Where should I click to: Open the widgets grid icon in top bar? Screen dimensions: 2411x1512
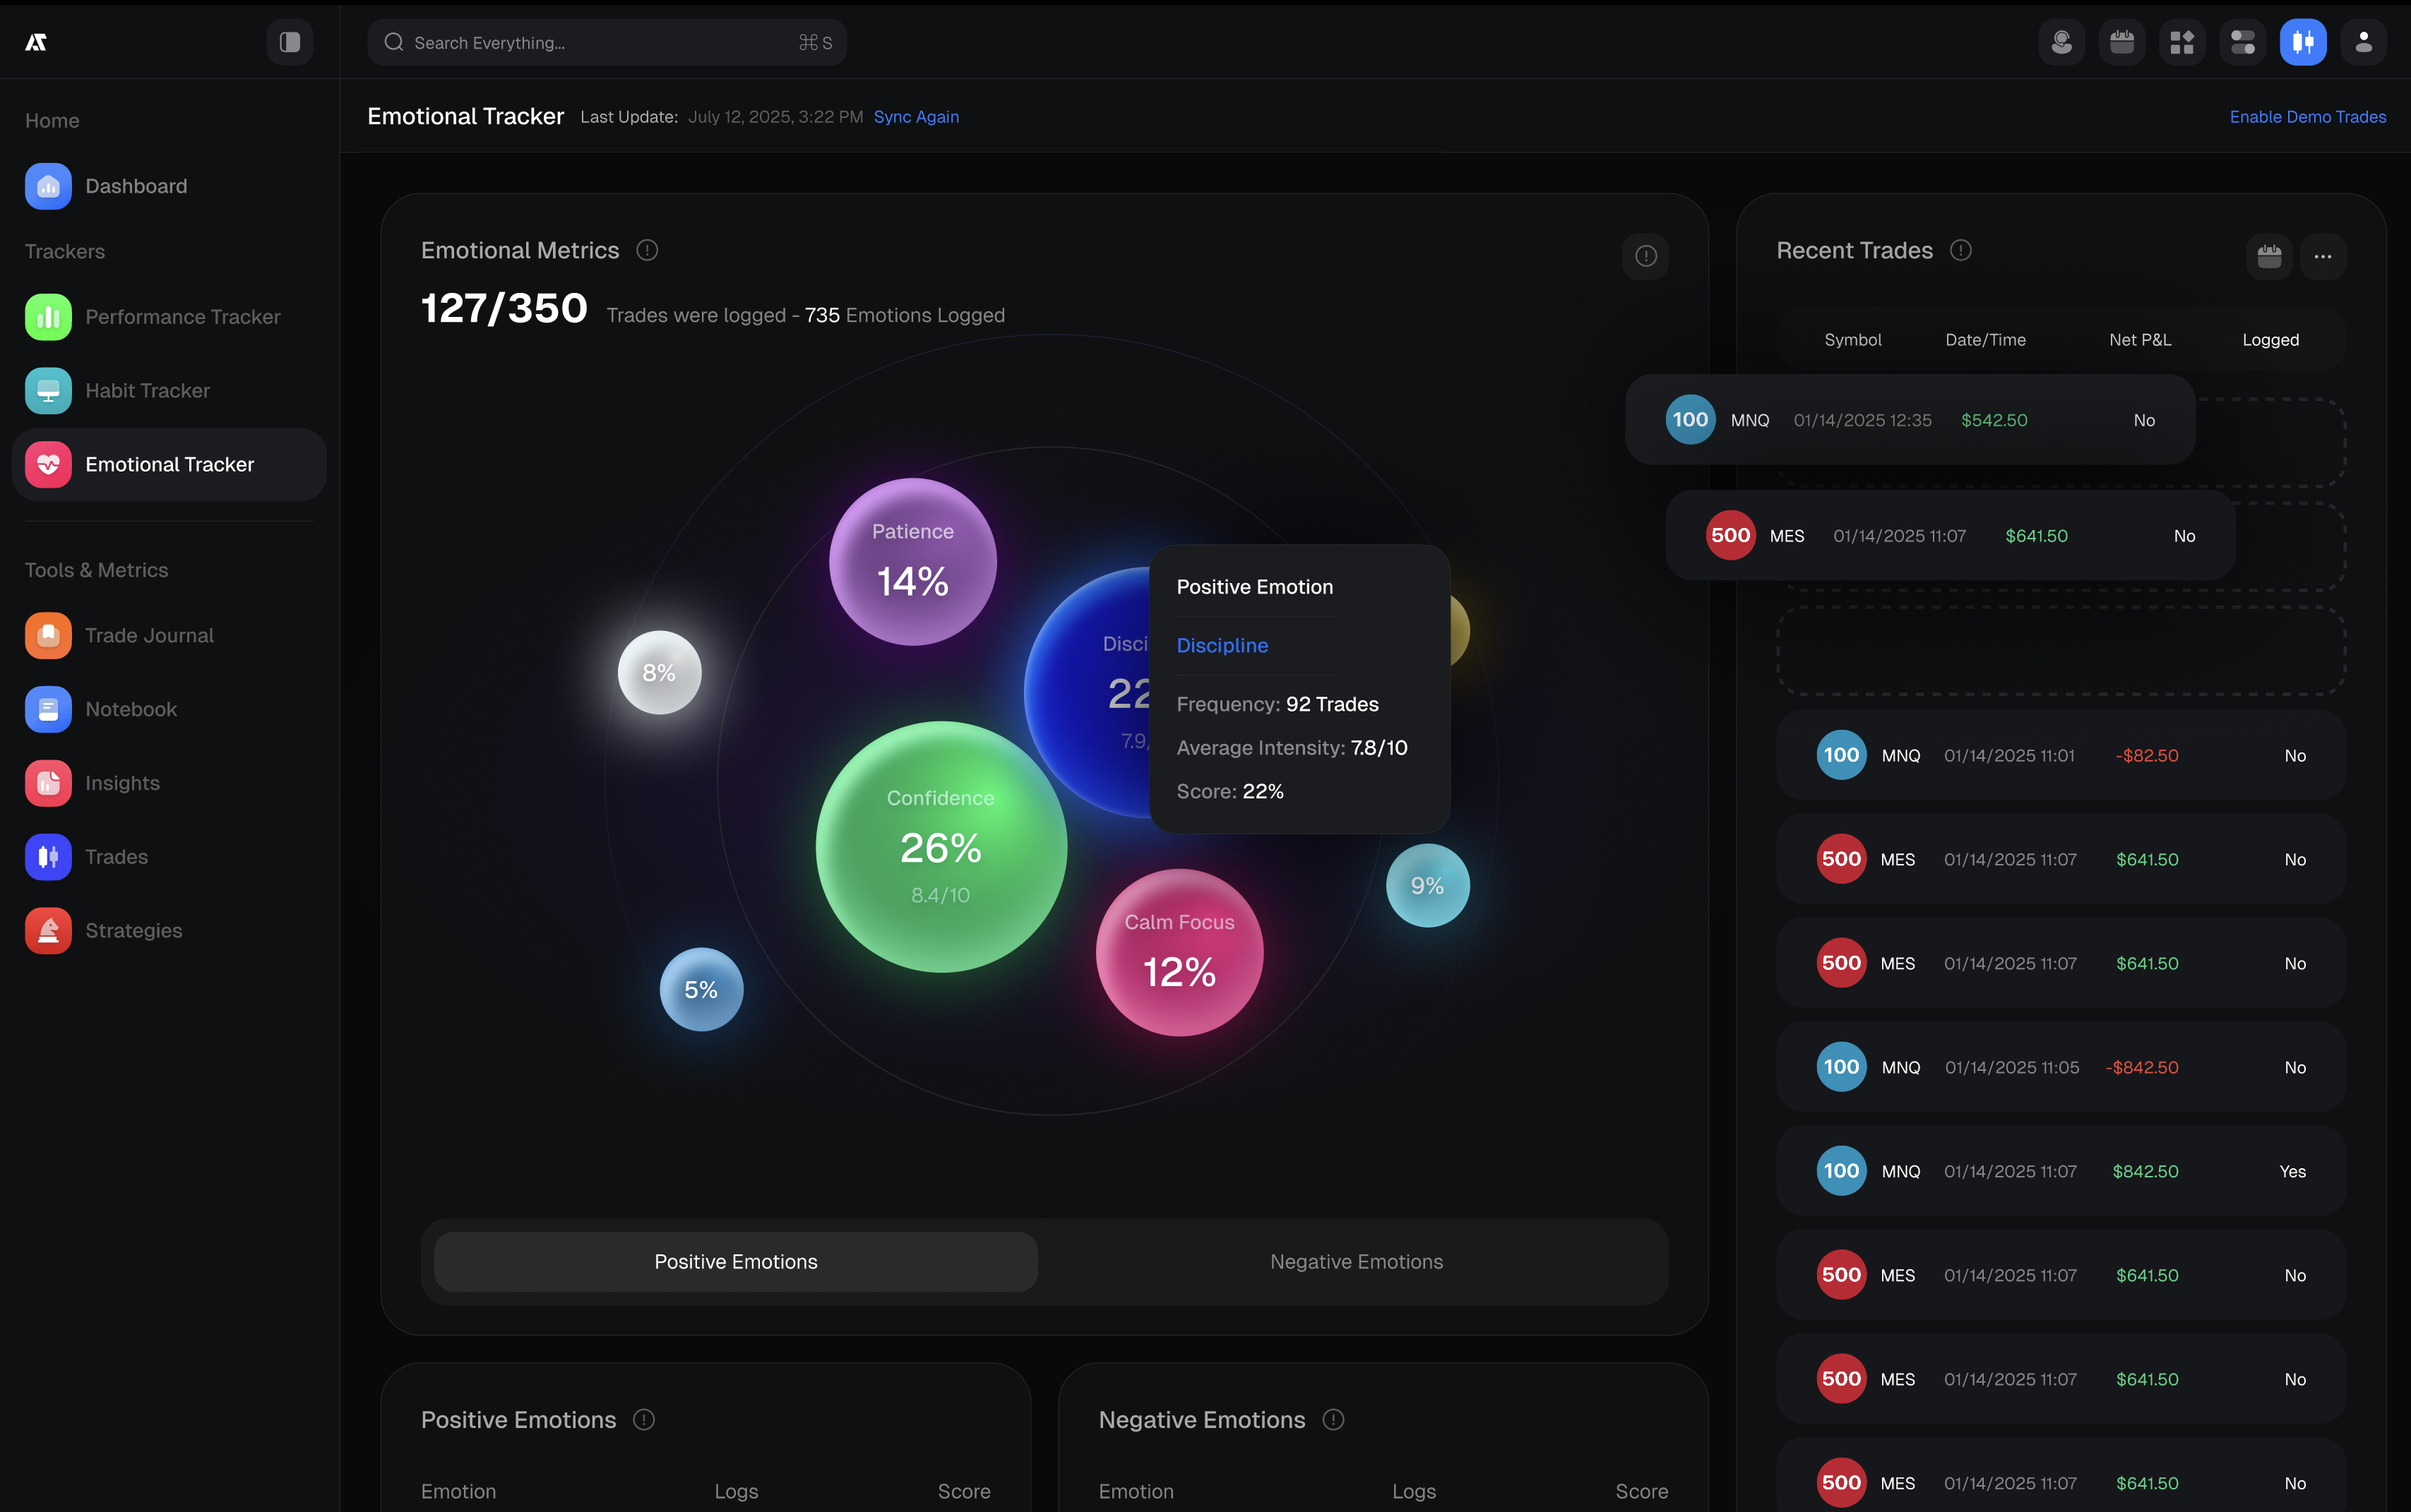click(2182, 42)
